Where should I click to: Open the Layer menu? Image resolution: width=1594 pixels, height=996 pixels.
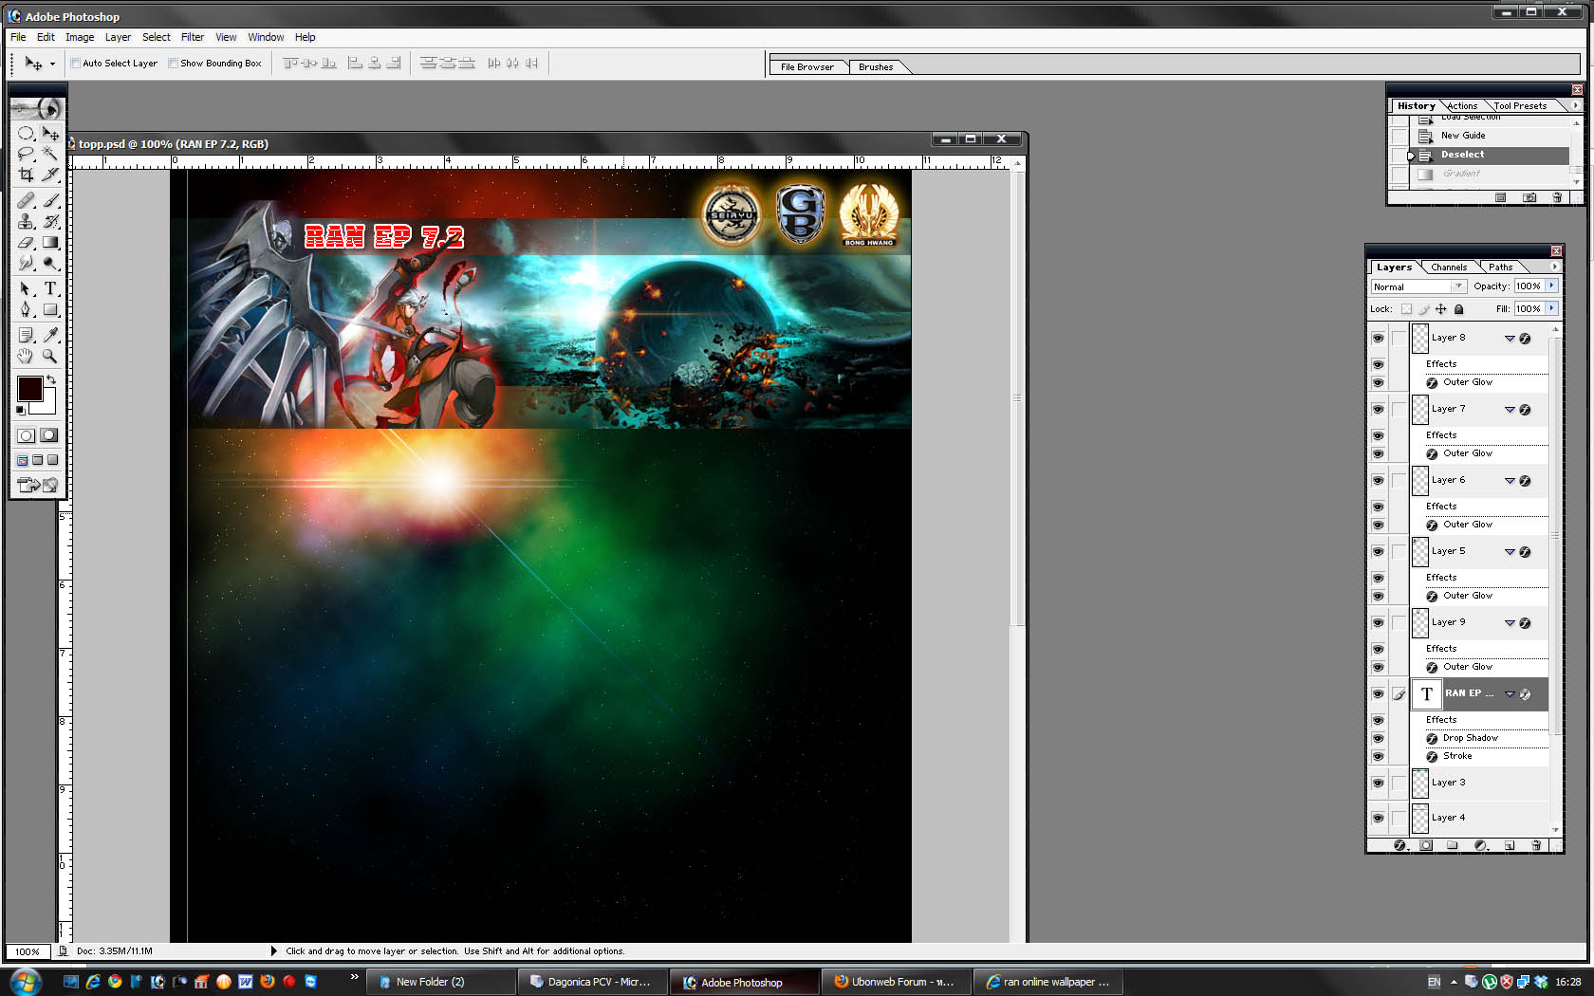pos(118,37)
